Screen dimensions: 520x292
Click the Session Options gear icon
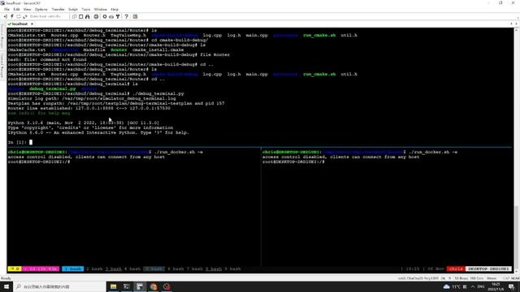pos(105,16)
